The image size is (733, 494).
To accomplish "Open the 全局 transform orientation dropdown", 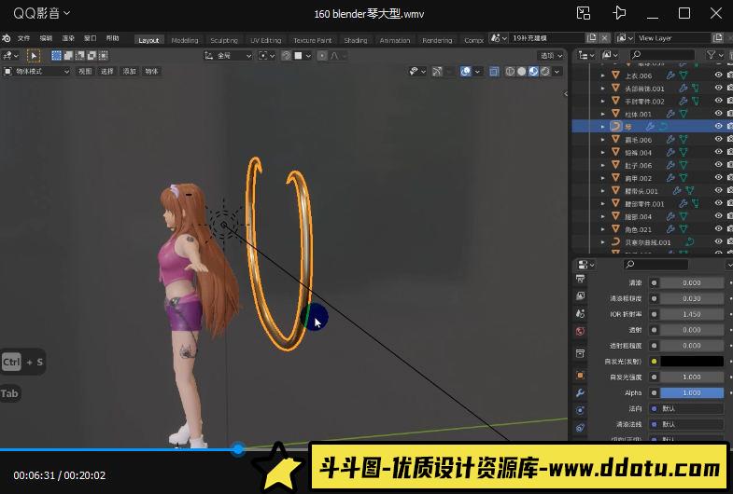I will pos(228,56).
